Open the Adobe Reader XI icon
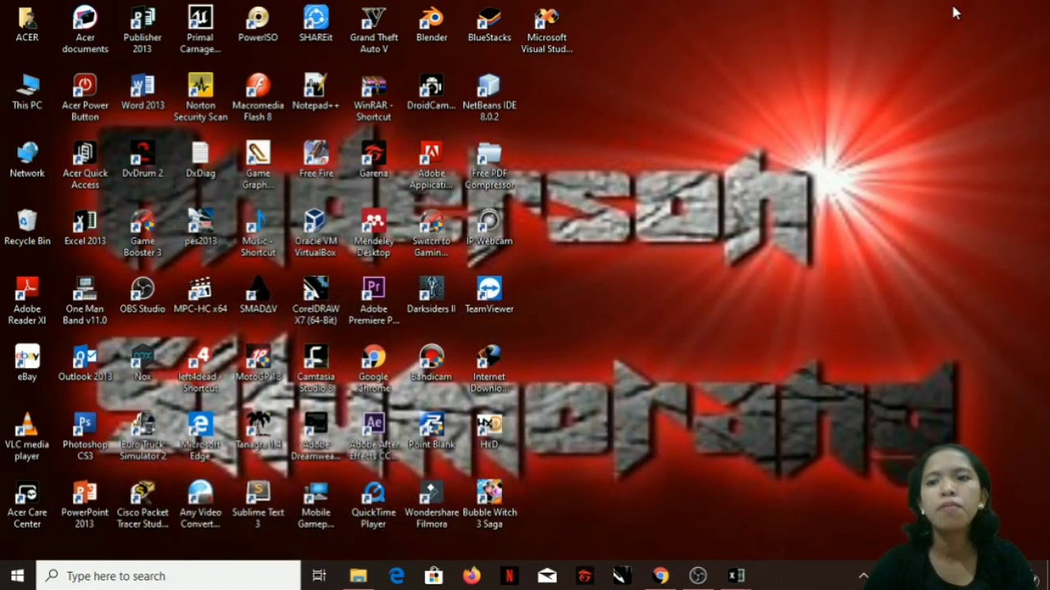1050x590 pixels. pos(27,302)
